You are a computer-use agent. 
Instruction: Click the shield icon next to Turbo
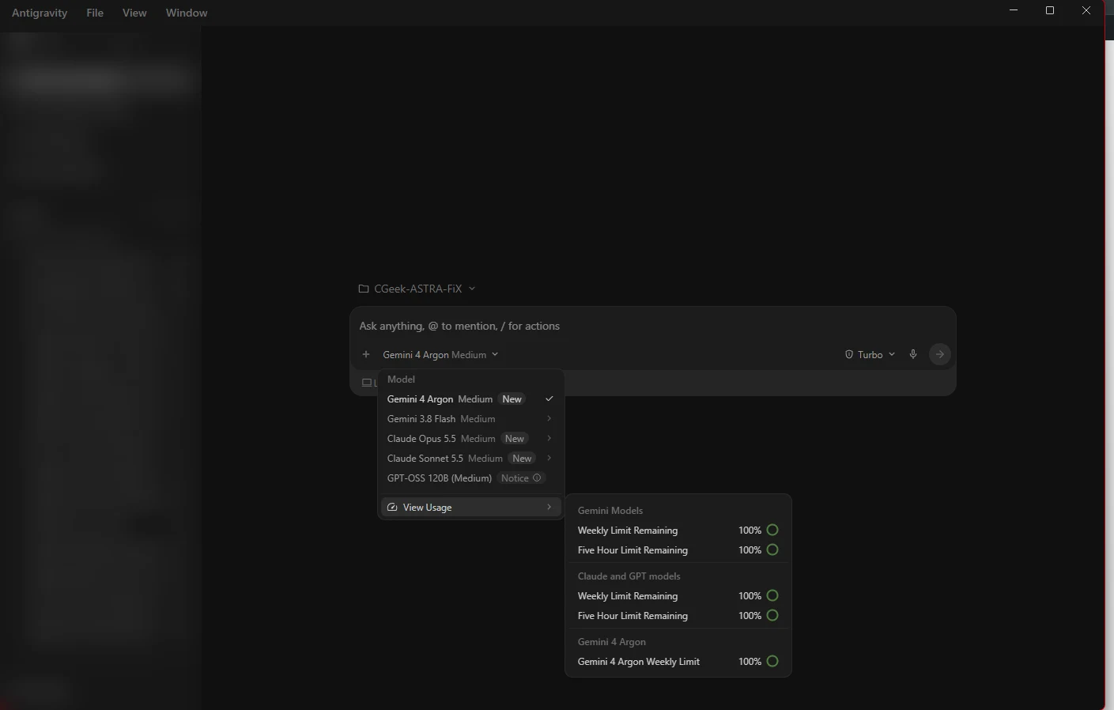coord(849,354)
